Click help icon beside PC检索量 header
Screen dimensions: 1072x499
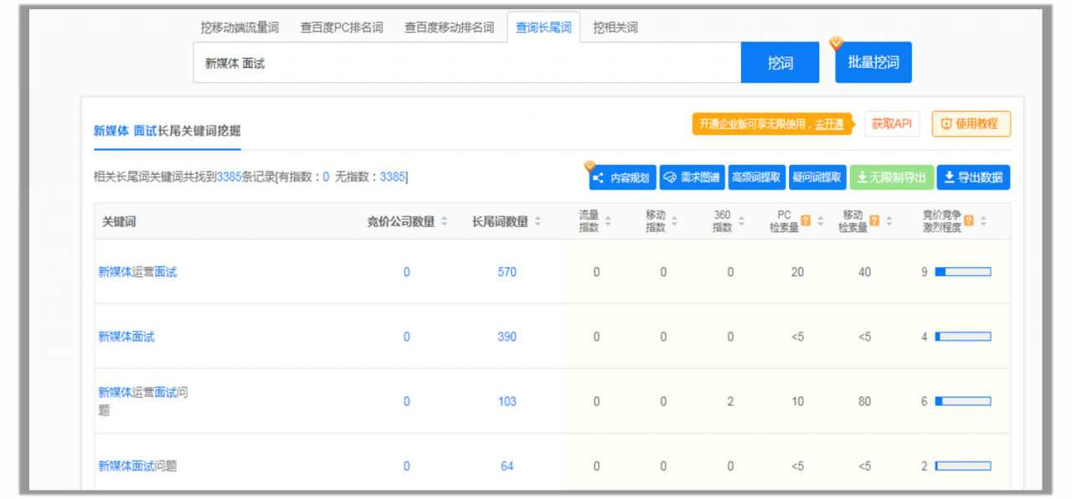tap(806, 221)
